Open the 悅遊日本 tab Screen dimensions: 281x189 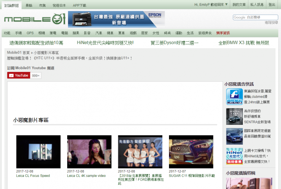click(x=59, y=5)
